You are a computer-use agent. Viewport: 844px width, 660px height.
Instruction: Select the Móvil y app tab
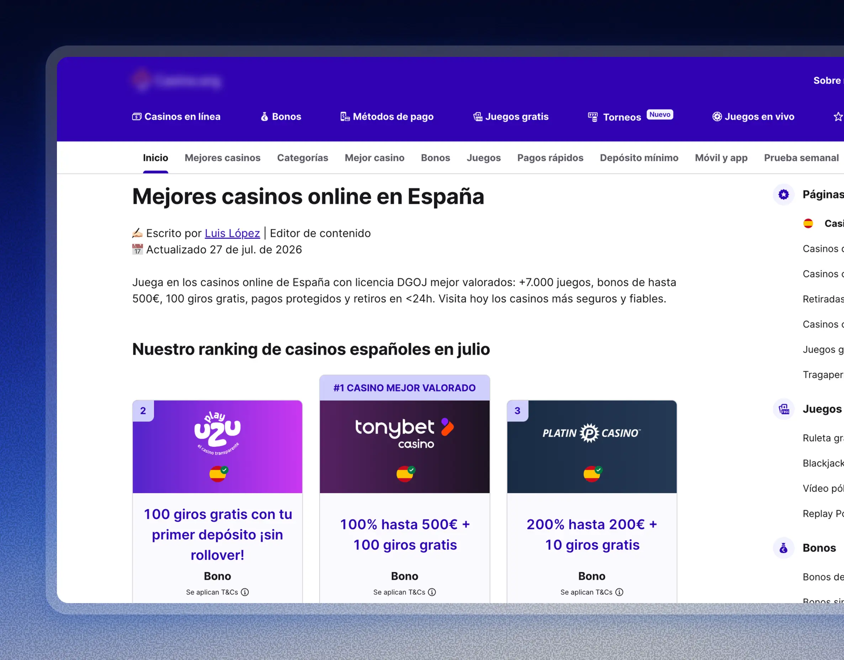pos(722,158)
